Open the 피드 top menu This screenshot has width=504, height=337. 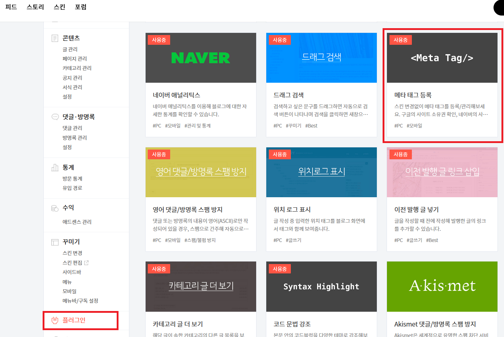coord(11,7)
